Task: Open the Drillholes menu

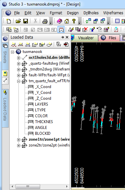Action: click(x=91, y=13)
